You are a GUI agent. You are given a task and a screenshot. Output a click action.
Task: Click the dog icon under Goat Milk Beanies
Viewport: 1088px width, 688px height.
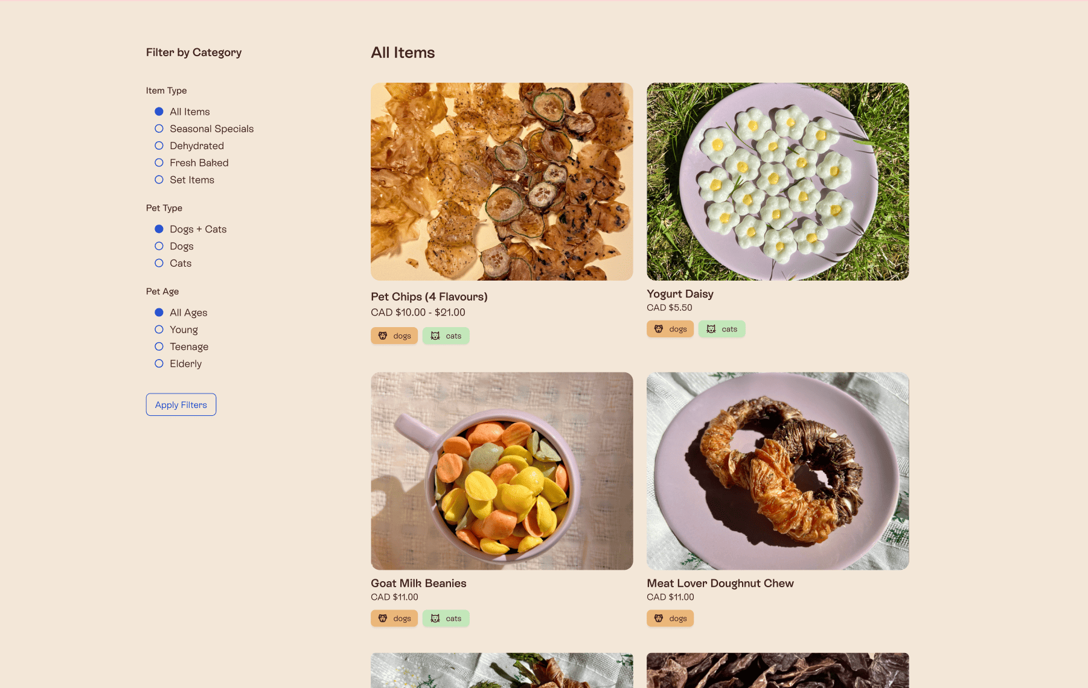tap(383, 618)
